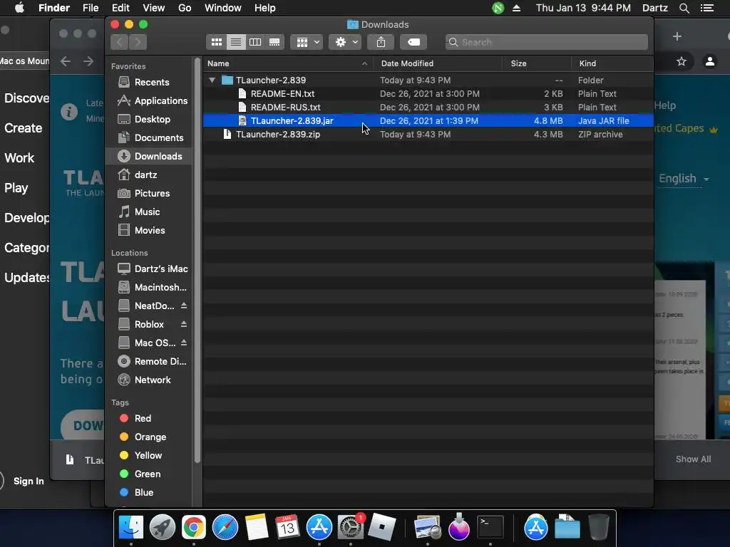Eject the Roblox volume

click(184, 324)
